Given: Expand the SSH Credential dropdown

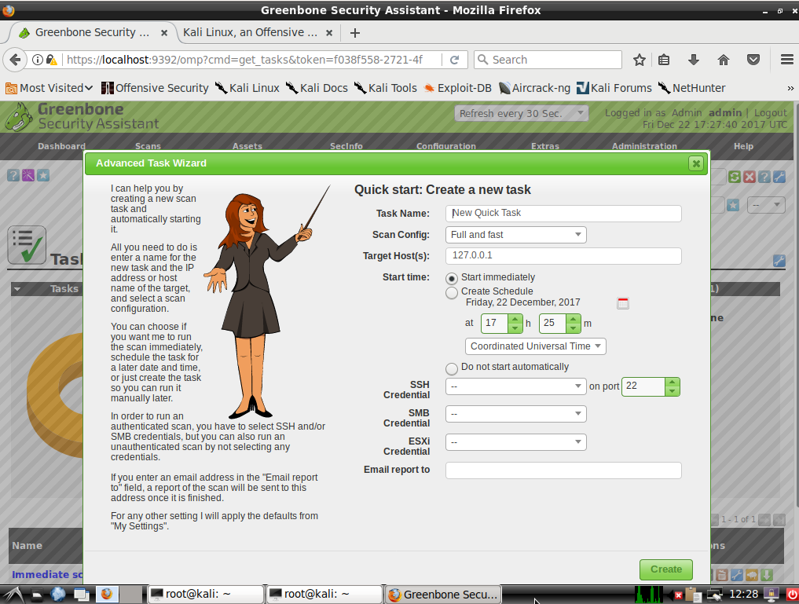Looking at the screenshot, I should pos(515,386).
